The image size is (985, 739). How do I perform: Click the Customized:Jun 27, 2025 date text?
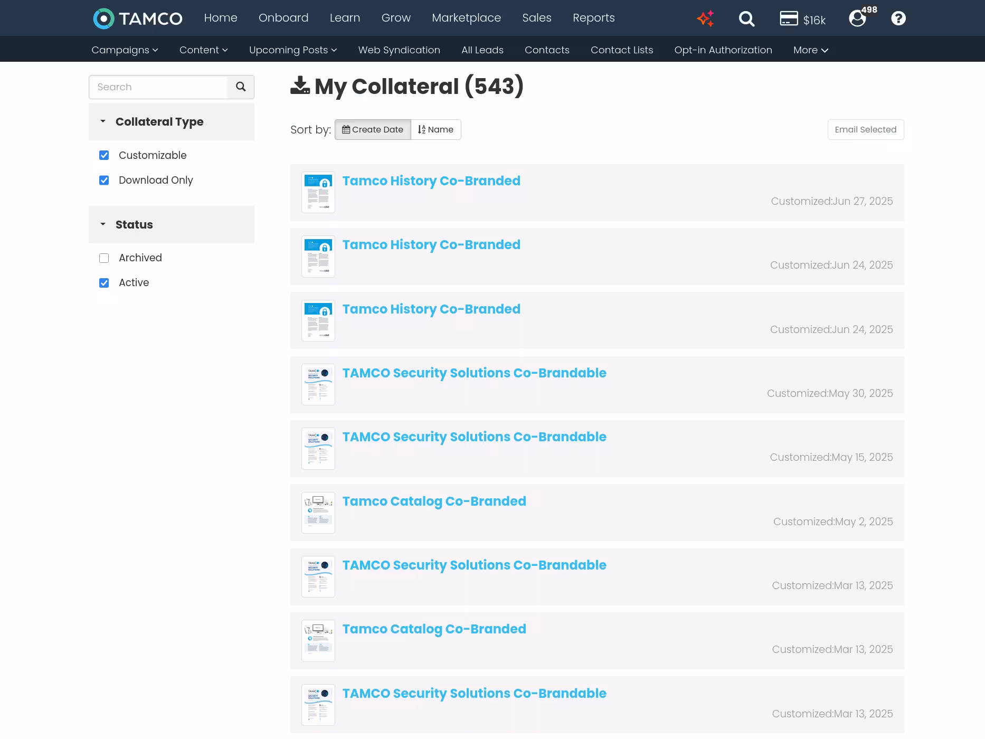832,202
